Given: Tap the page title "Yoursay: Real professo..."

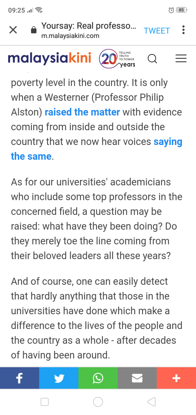Looking at the screenshot, I should pyautogui.click(x=89, y=26).
